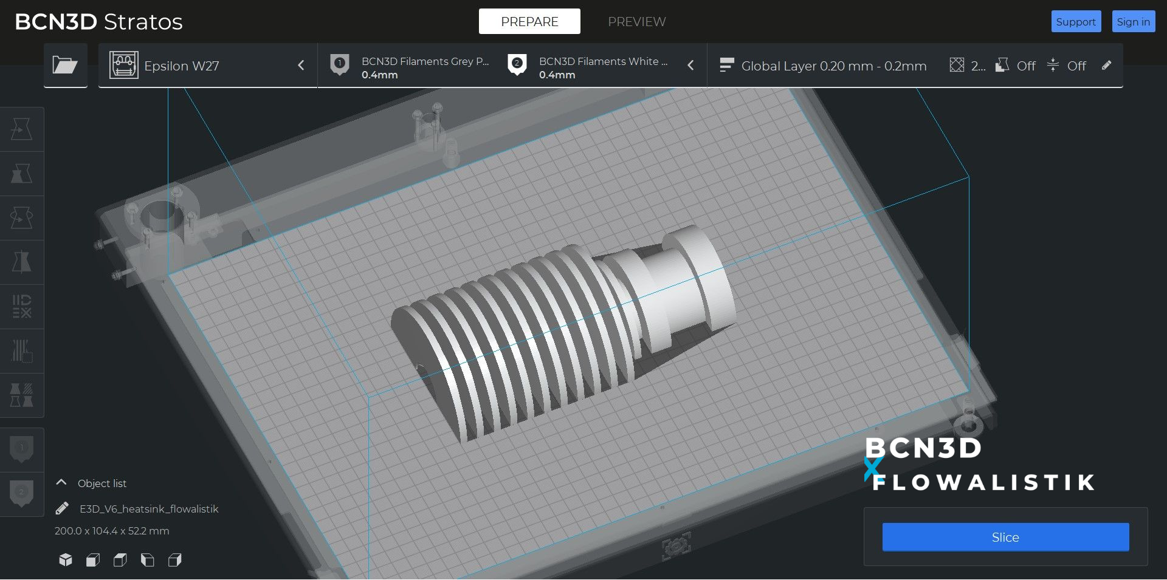The height and width of the screenshot is (580, 1167).
Task: Select the print mode IDEX tool
Action: (22, 307)
